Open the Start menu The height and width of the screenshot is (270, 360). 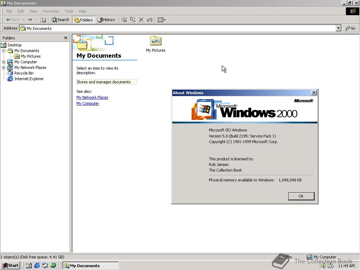10,266
